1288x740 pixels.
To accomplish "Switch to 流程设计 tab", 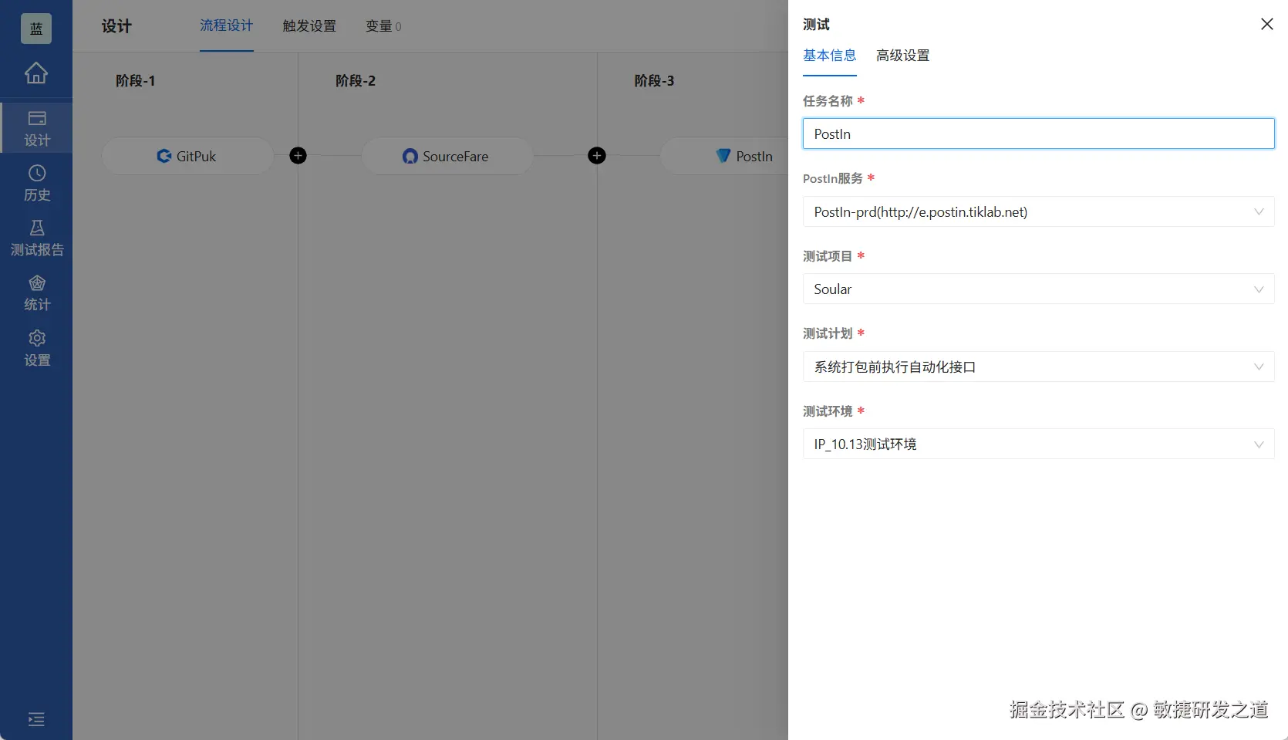I will pyautogui.click(x=227, y=25).
